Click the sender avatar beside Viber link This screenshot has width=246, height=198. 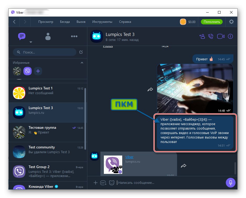(x=94, y=156)
